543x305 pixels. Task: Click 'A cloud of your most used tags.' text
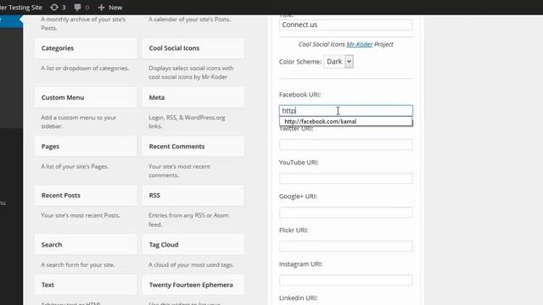click(x=191, y=264)
